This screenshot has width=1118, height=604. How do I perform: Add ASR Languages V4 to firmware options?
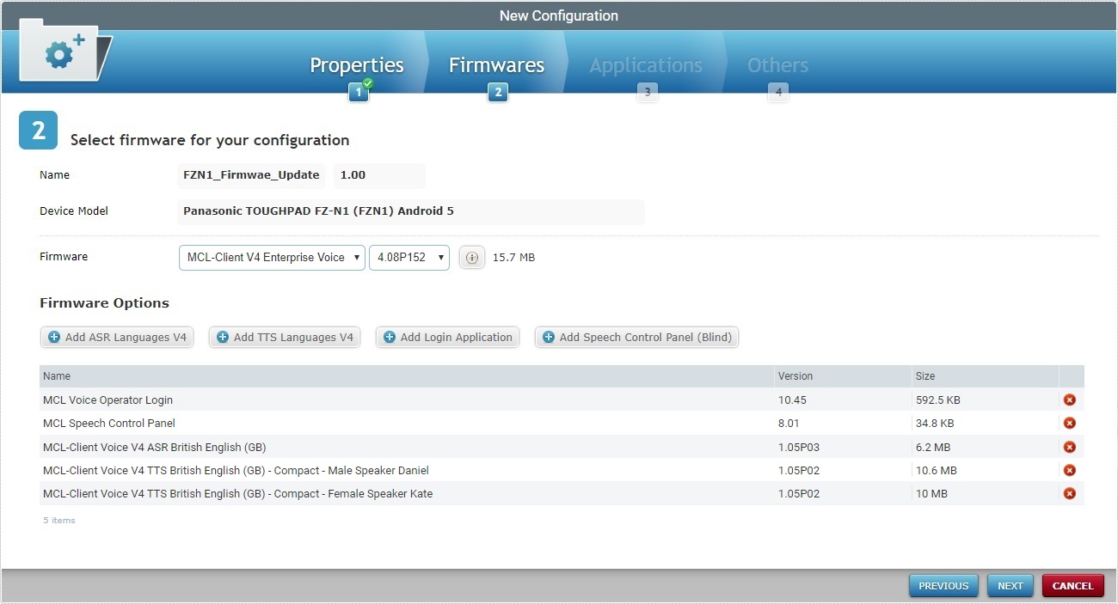tap(116, 337)
